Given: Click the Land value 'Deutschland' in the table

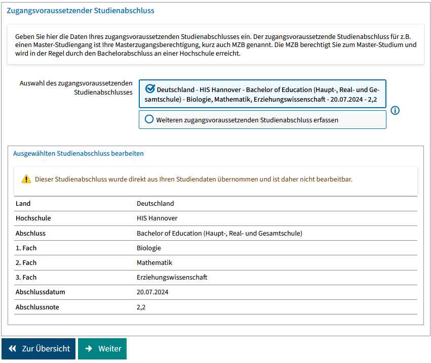Looking at the screenshot, I should click(x=155, y=204).
